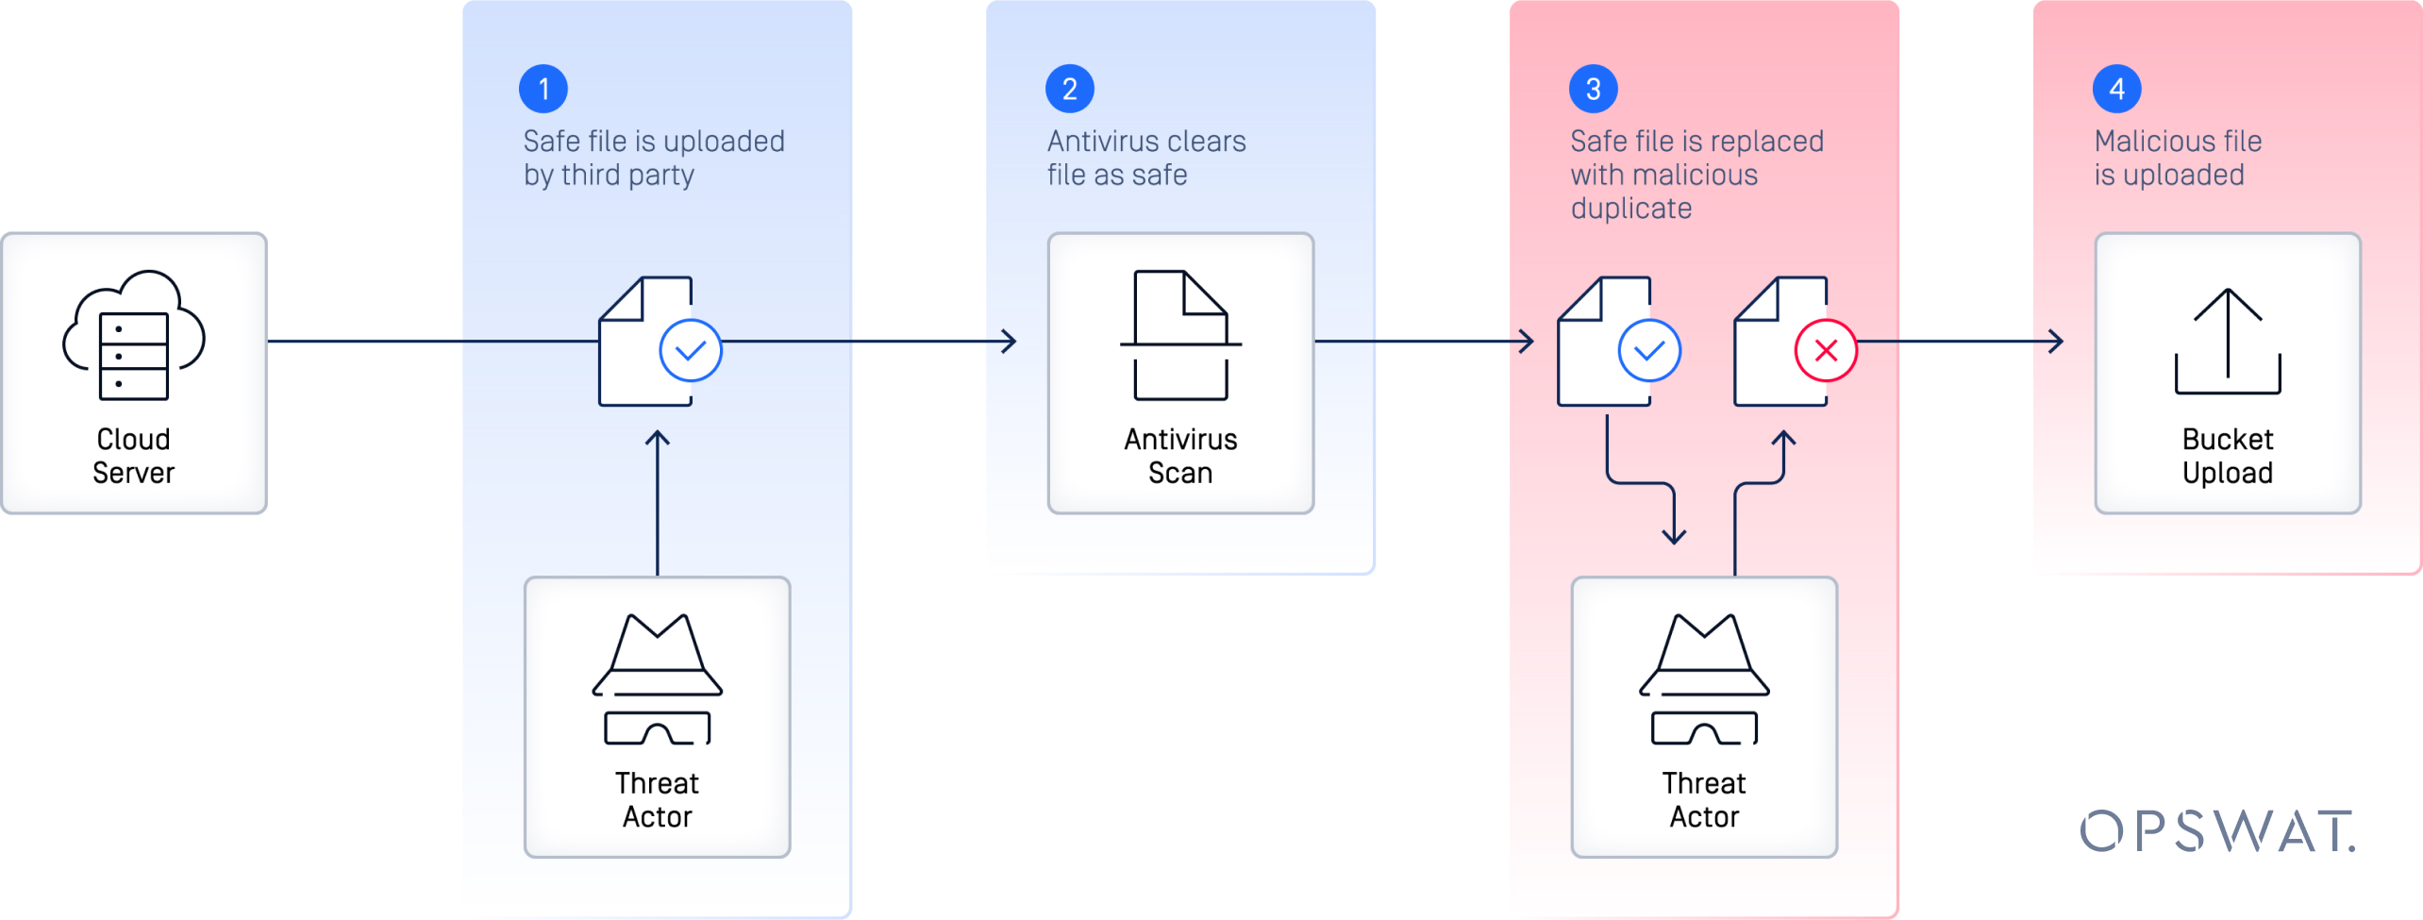This screenshot has width=2423, height=920.
Task: Click the number 4 step badge
Action: coord(2116,90)
